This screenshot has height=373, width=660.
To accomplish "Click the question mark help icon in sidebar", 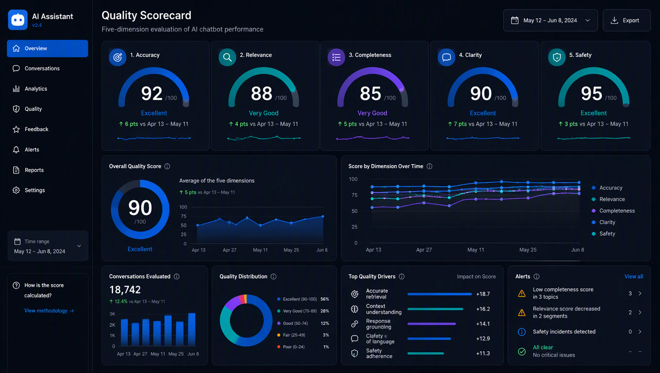I will 16,286.
